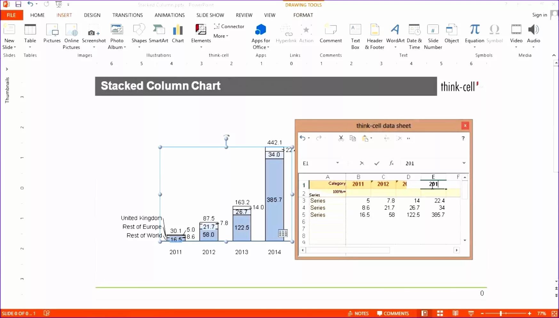Toggle the COMMENTS pane

(x=393, y=314)
